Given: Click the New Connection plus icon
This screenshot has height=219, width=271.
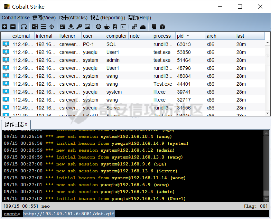Looking at the screenshot, I should [4, 27].
